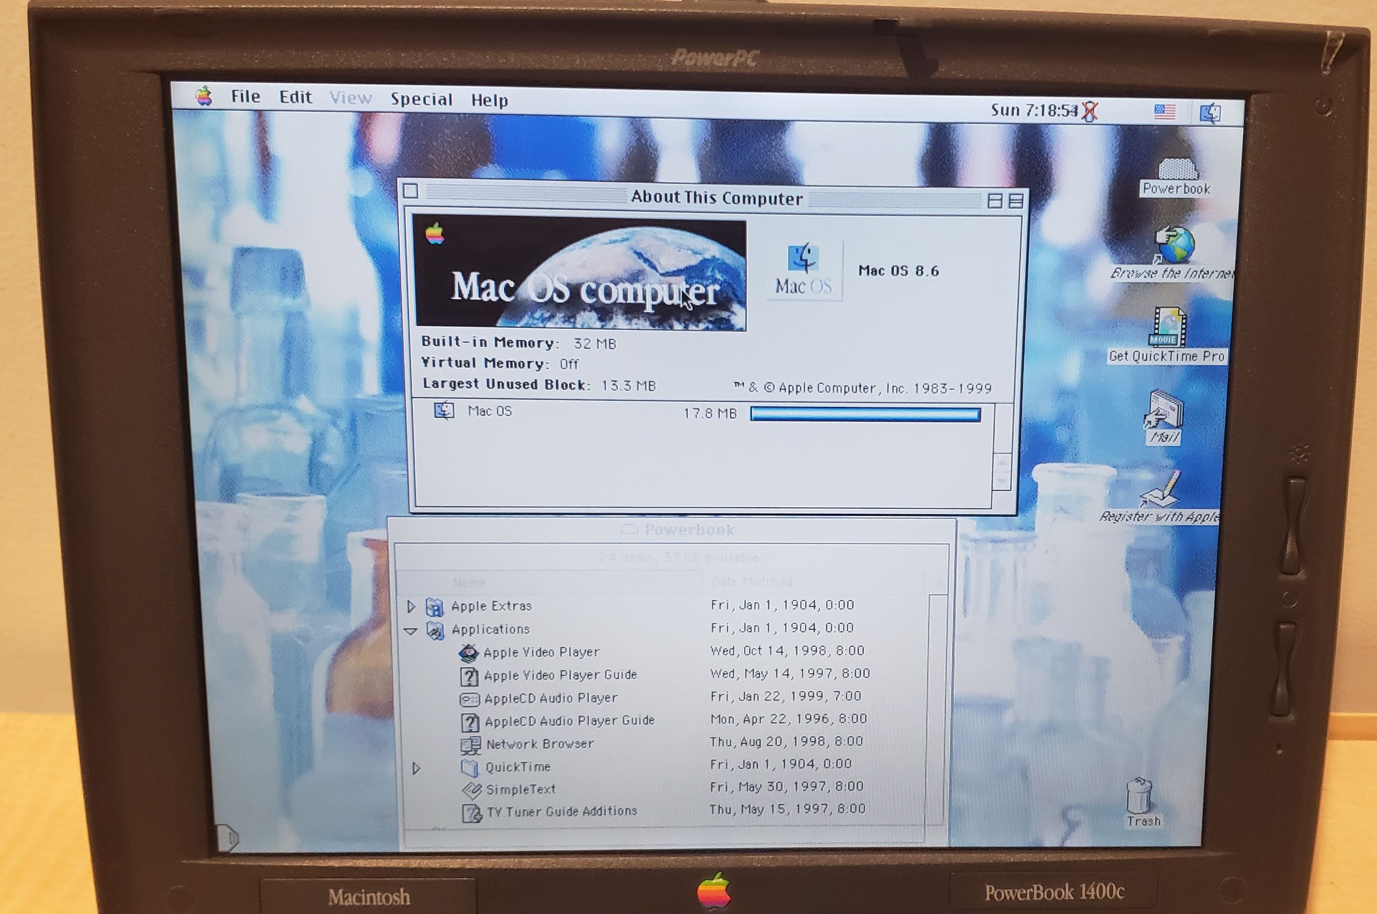The image size is (1377, 914).
Task: Select the AppleCD Audio Player Guide icon
Action: click(470, 722)
